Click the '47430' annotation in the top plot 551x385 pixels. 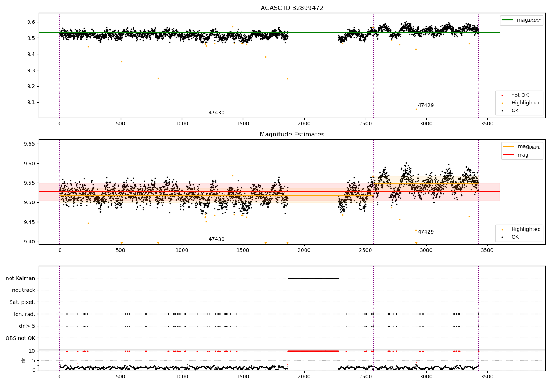tap(216, 113)
